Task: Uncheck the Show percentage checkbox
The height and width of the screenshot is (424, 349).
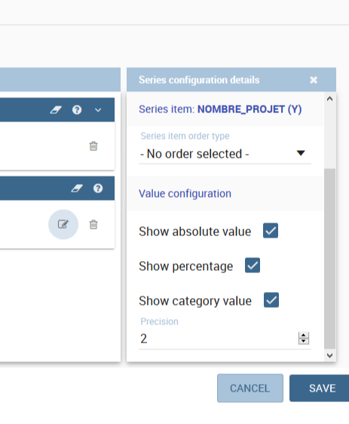Action: click(253, 266)
